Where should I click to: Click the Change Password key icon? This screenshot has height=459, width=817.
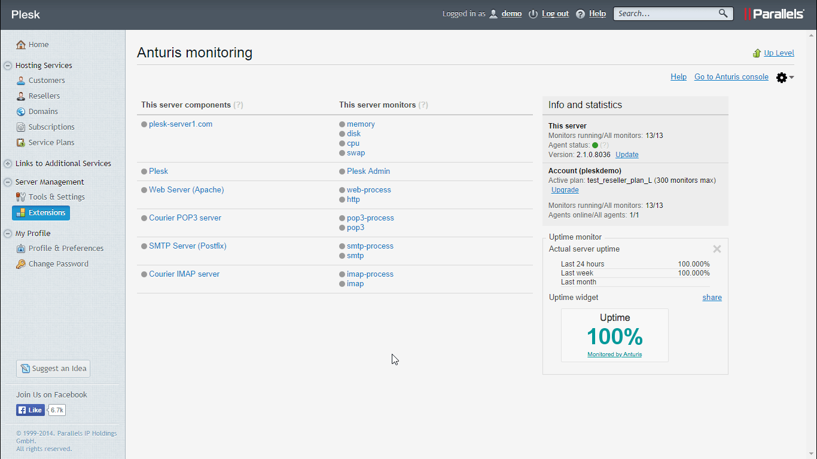coord(21,264)
